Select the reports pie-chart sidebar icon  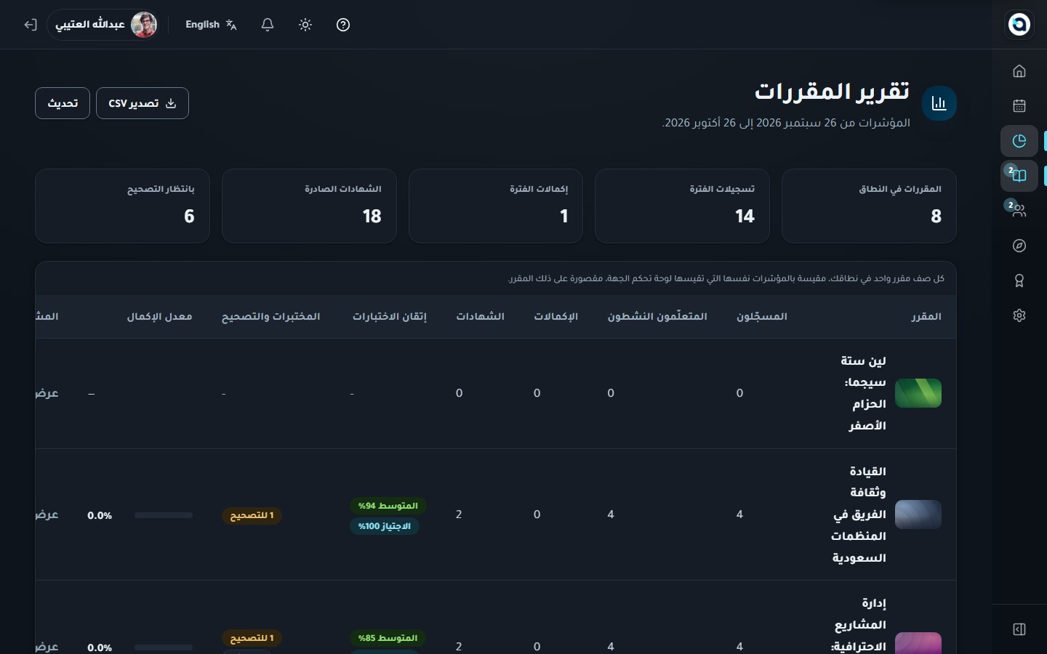pos(1019,141)
